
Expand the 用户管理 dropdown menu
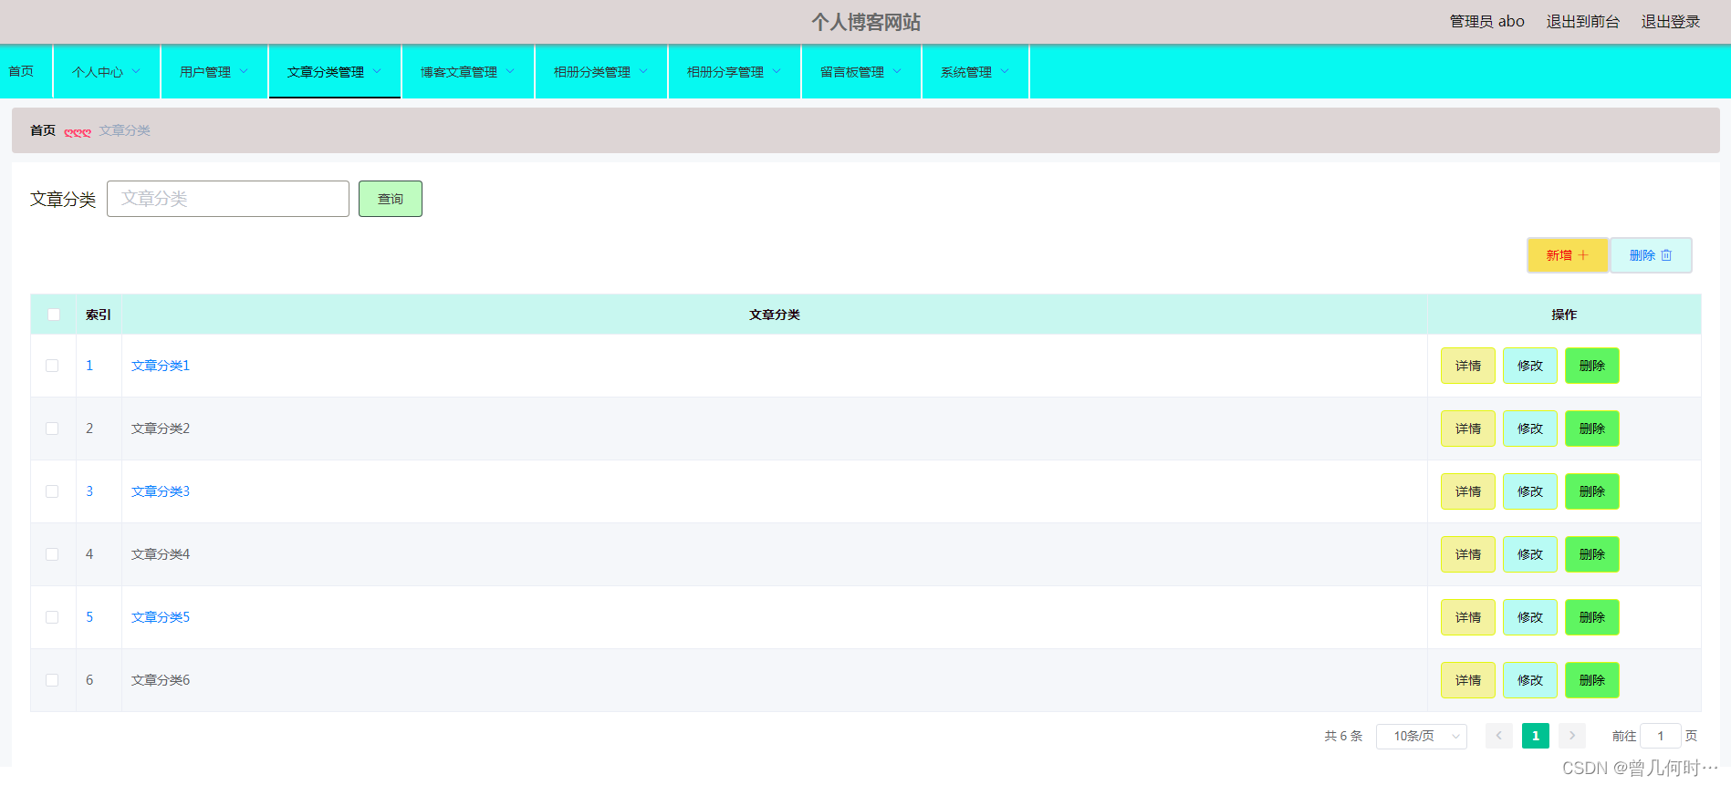pos(214,72)
